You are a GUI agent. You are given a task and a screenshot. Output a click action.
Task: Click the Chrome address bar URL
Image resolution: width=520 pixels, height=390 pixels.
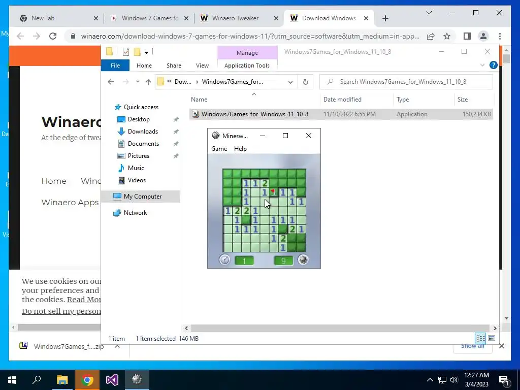250,36
